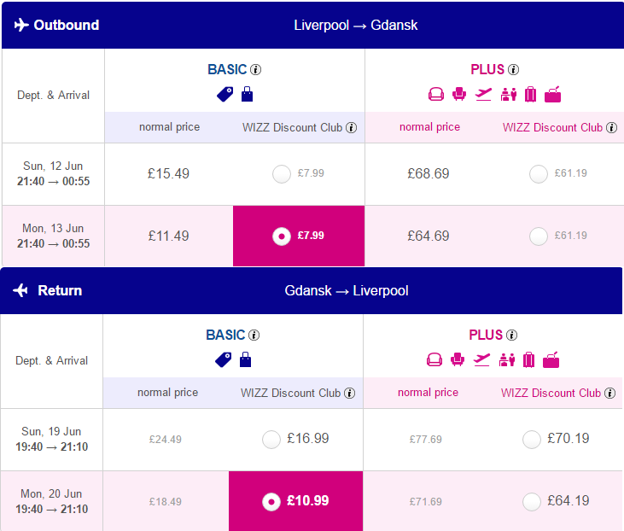Select £61.19 PLUS discount for Sun 12 Jun
624x531 pixels.
click(x=539, y=174)
